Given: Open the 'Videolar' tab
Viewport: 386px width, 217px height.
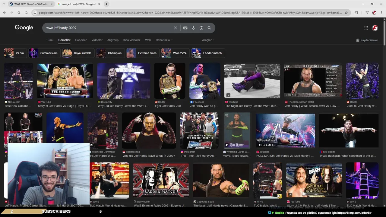Looking at the screenshot, I should click(97, 40).
